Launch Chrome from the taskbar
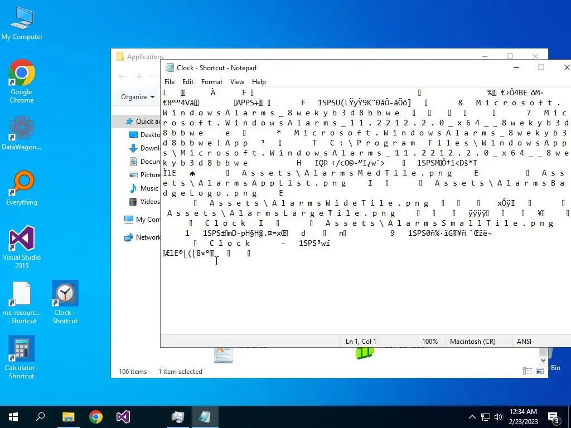This screenshot has height=428, width=571. [96, 417]
